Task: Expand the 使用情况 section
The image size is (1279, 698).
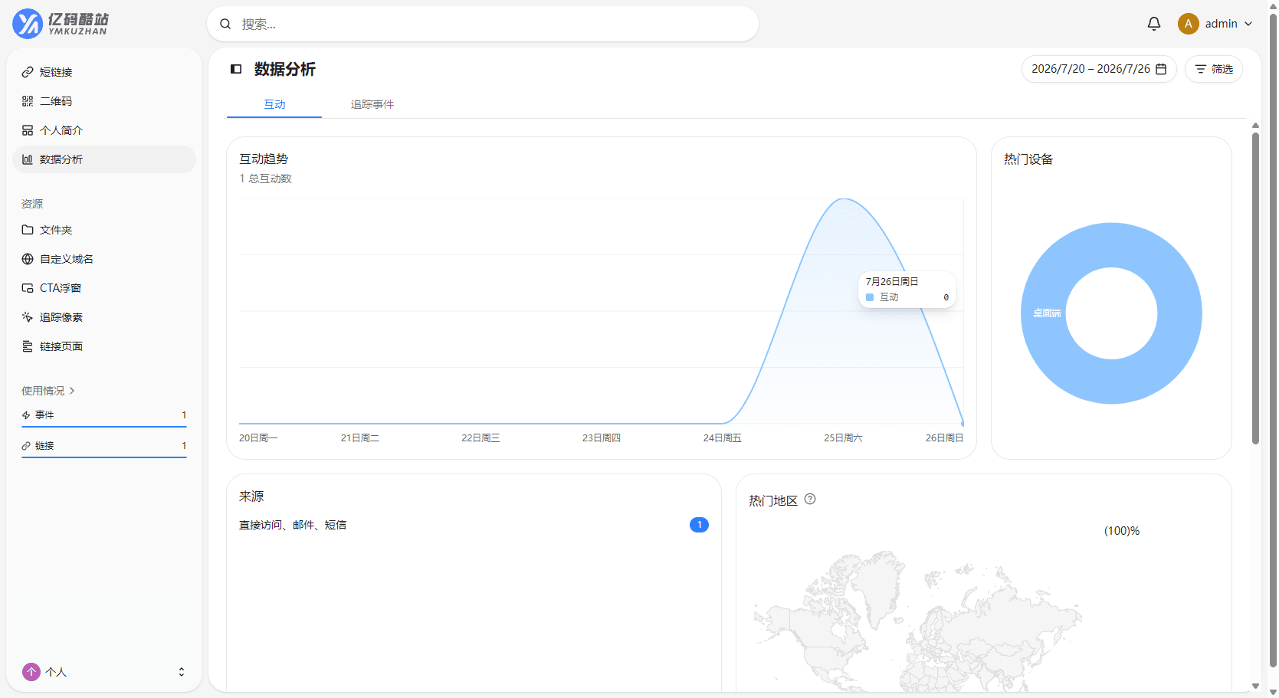Action: (48, 391)
